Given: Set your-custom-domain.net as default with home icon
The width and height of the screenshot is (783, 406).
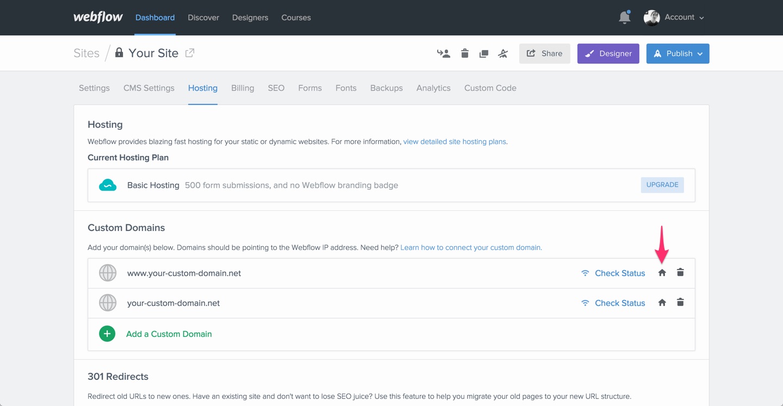Looking at the screenshot, I should coord(662,303).
